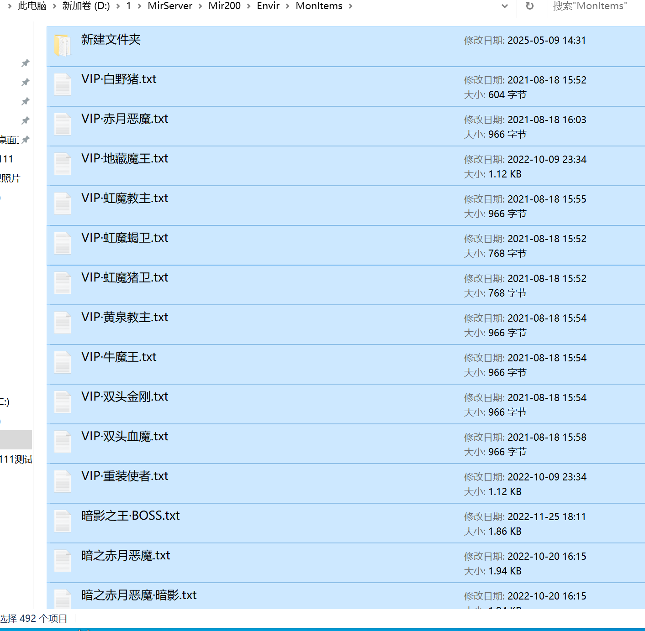
Task: Select the VIP·地藏魔王.txt file icon
Action: [x=63, y=164]
